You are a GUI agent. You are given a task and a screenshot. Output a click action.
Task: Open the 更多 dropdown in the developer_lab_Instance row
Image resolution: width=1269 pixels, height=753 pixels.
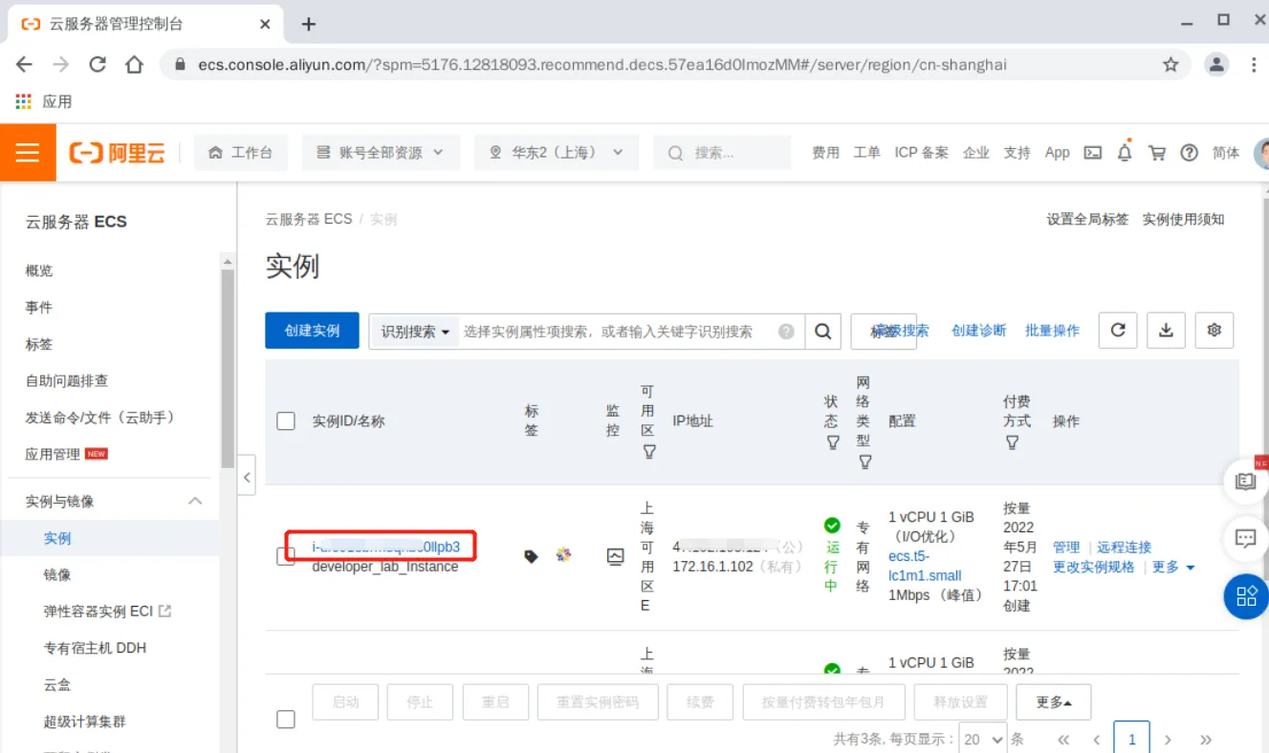pyautogui.click(x=1173, y=568)
